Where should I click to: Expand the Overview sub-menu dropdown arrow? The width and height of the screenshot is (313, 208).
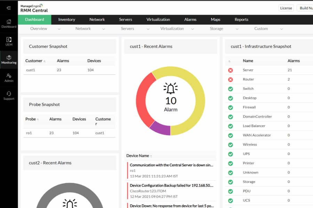tap(59, 29)
